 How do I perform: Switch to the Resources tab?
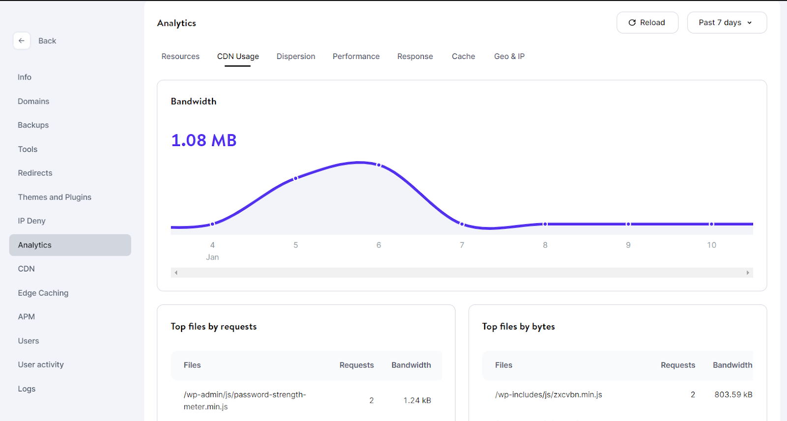181,57
